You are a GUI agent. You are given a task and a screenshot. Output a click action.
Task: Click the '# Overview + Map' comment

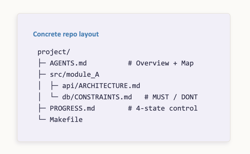click(x=161, y=63)
